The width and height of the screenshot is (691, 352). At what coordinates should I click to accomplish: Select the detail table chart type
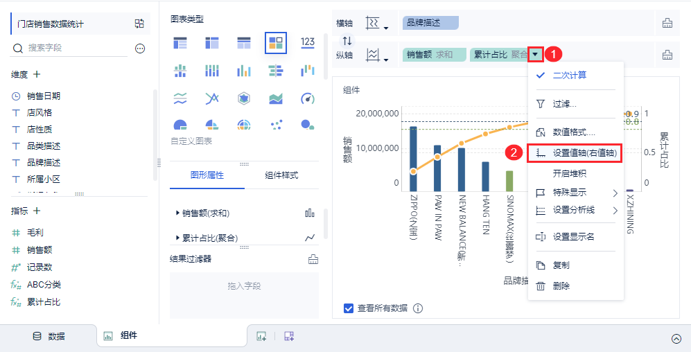[x=244, y=43]
